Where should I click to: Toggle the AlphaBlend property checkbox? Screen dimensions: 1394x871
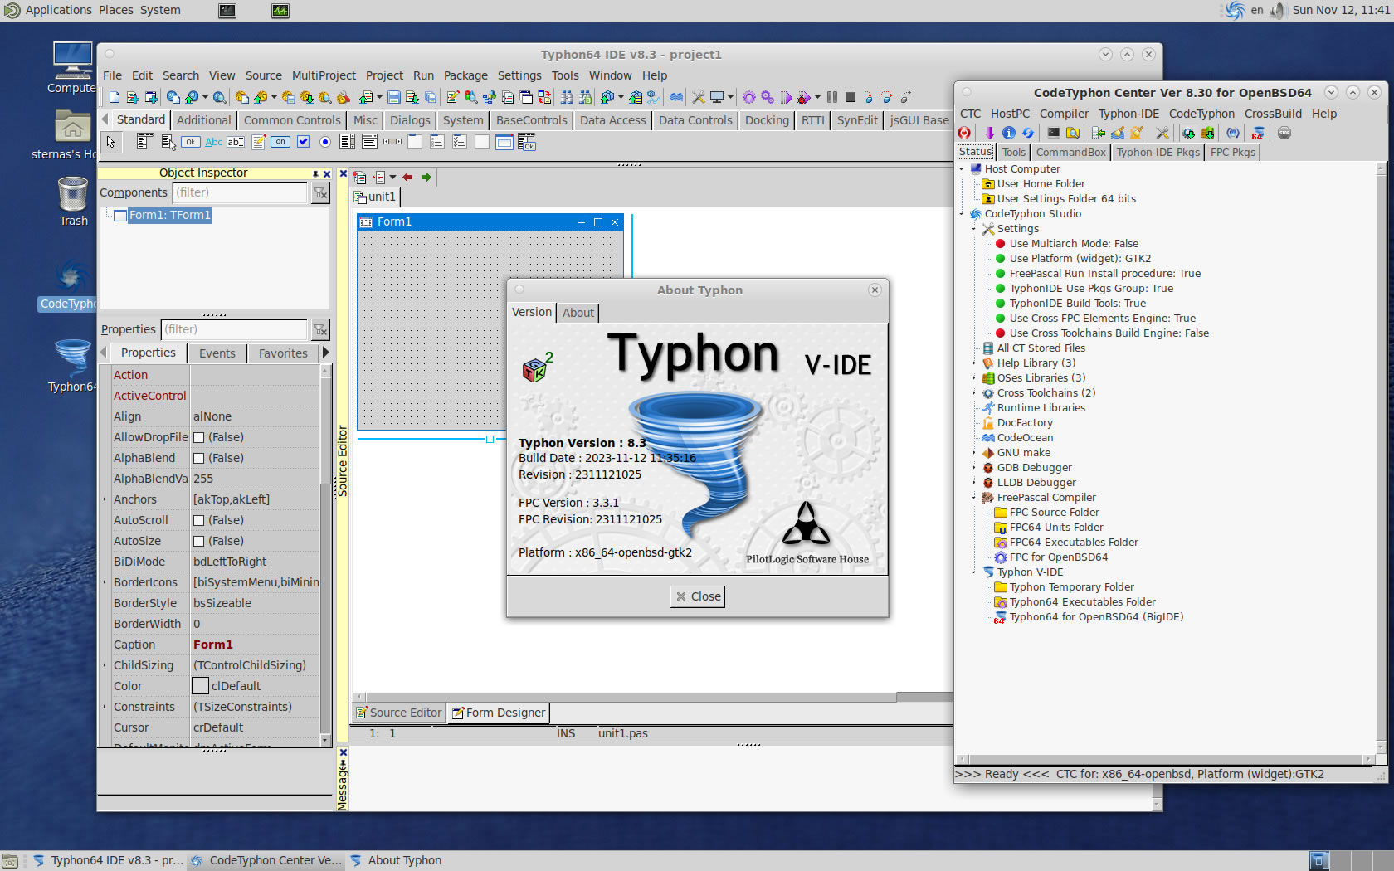pyautogui.click(x=198, y=458)
